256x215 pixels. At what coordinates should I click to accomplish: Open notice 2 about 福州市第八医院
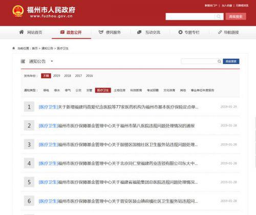pyautogui.click(x=126, y=126)
